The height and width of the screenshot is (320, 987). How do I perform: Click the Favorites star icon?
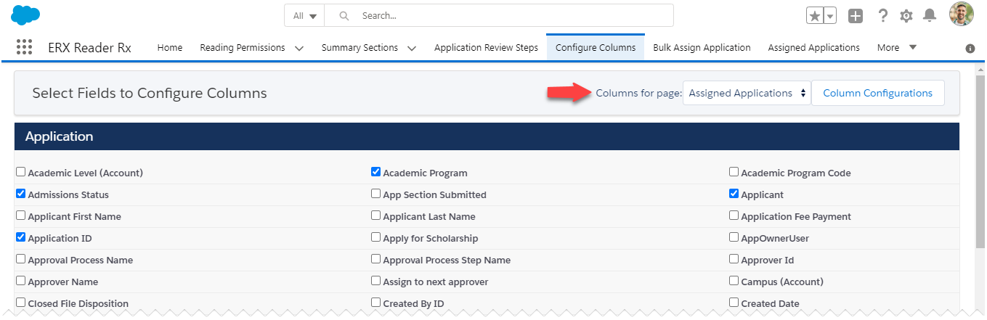pos(816,15)
